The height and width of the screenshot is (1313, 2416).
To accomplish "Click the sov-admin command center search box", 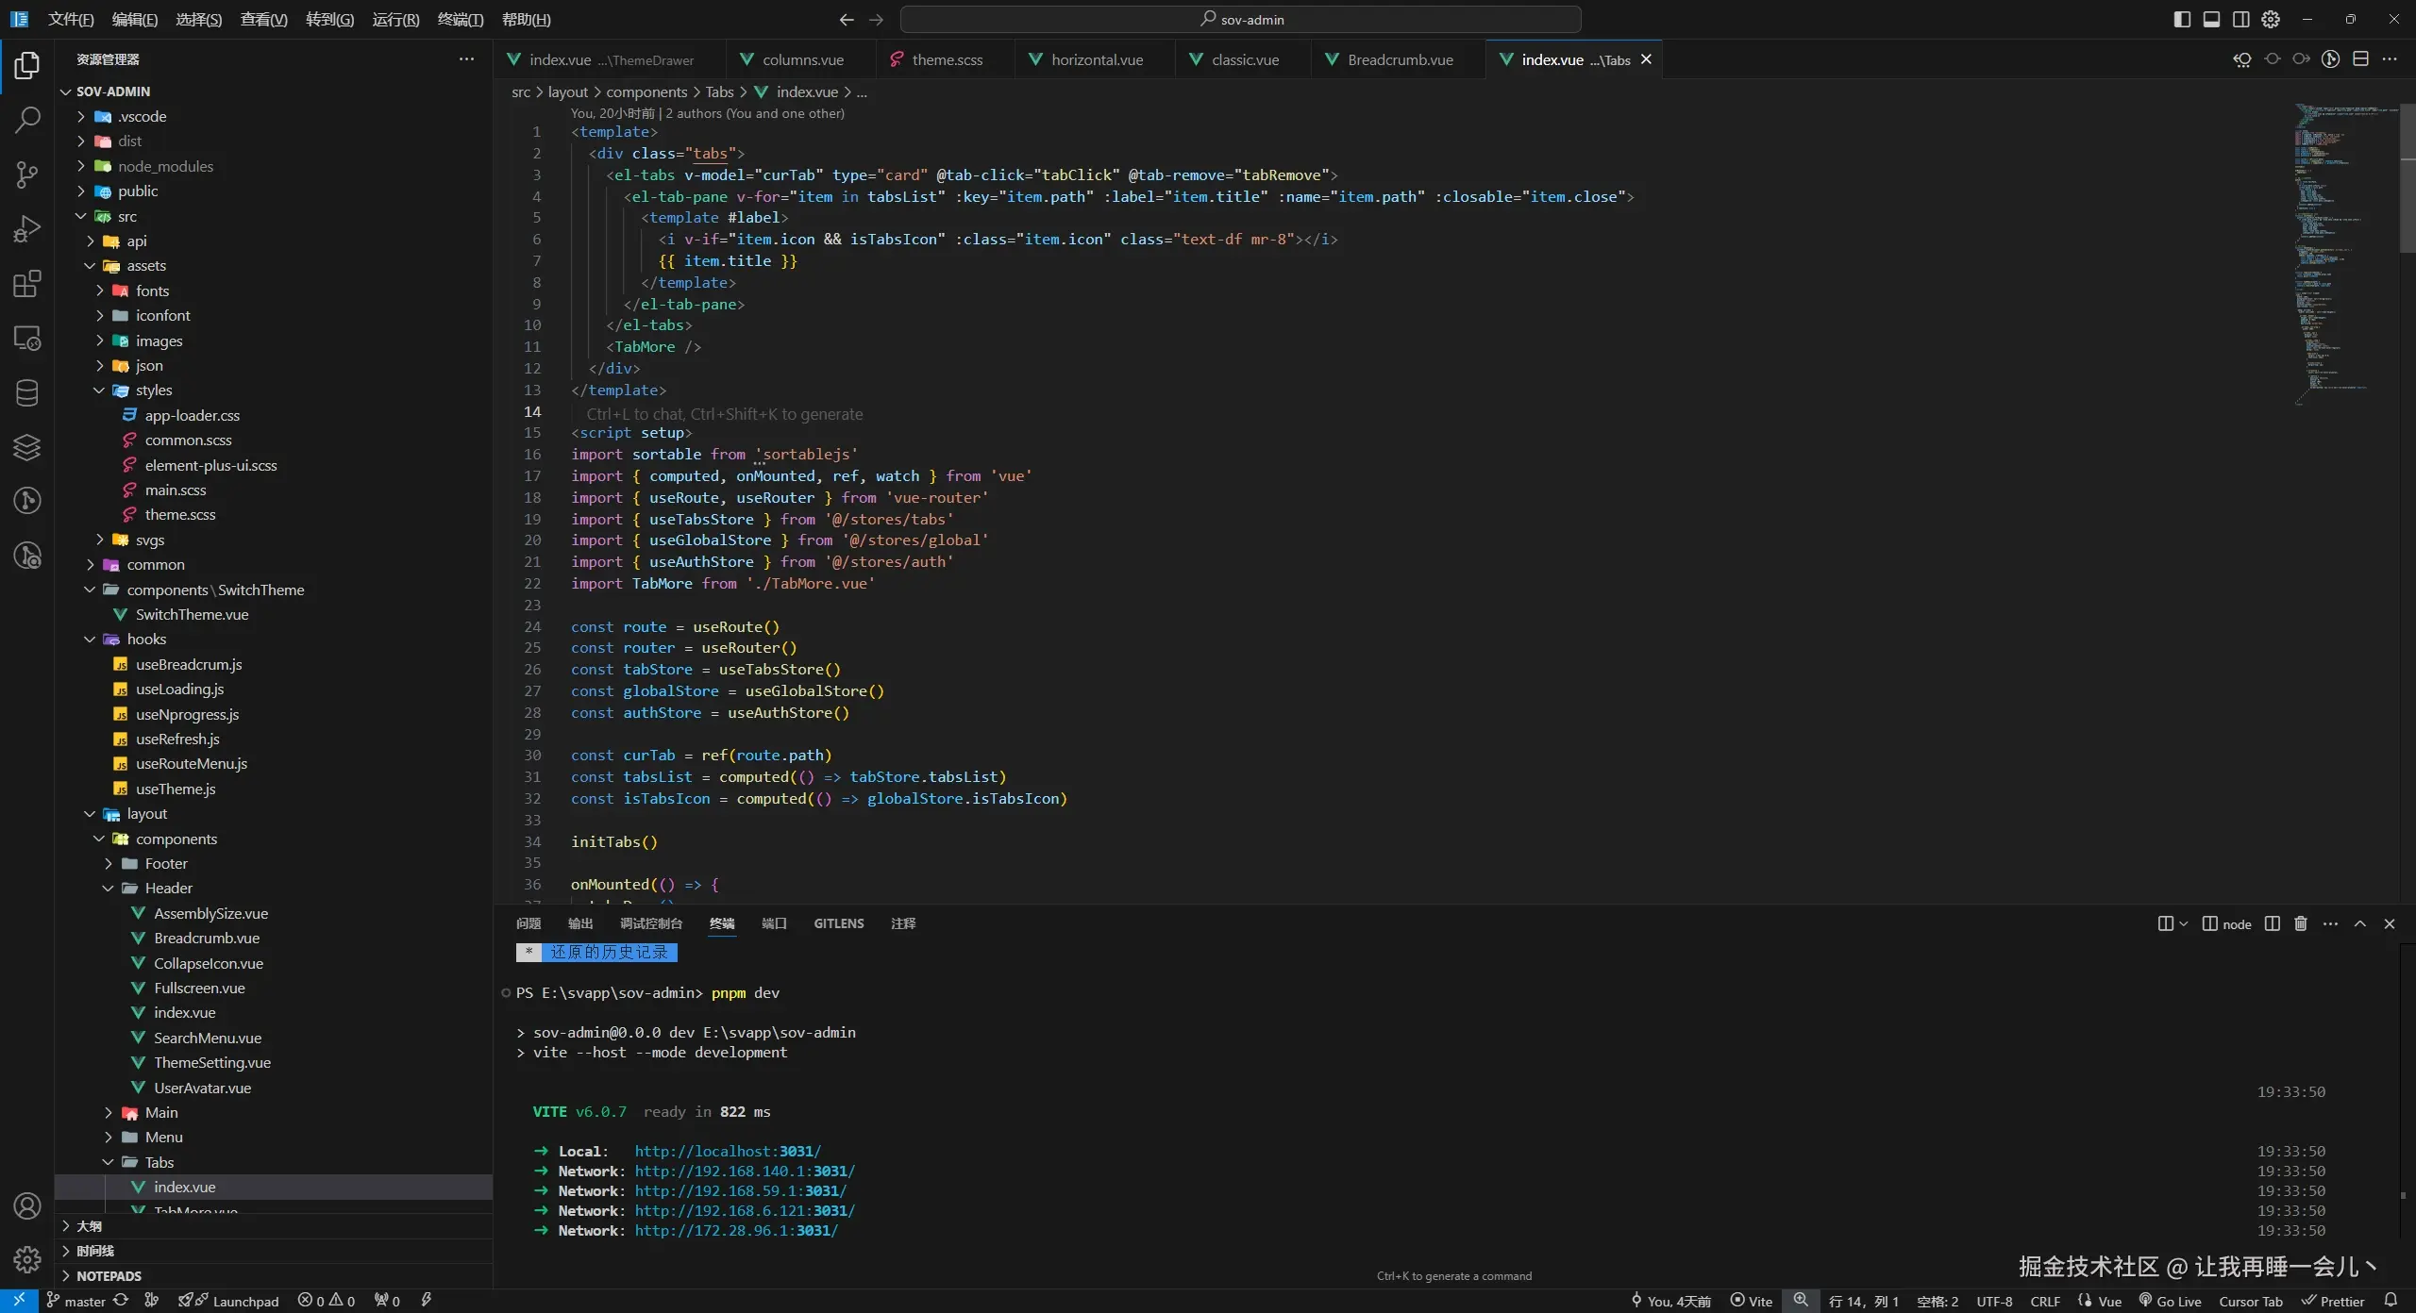I will pyautogui.click(x=1240, y=19).
